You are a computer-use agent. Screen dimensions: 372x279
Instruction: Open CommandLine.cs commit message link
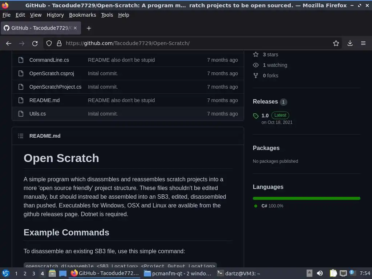[x=121, y=60]
